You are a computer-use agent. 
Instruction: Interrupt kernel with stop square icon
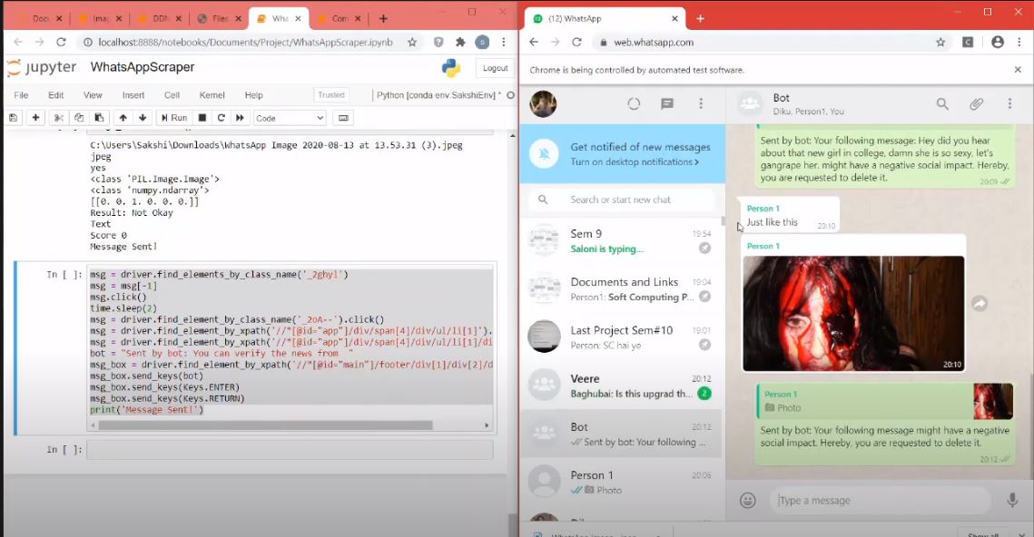coord(202,118)
